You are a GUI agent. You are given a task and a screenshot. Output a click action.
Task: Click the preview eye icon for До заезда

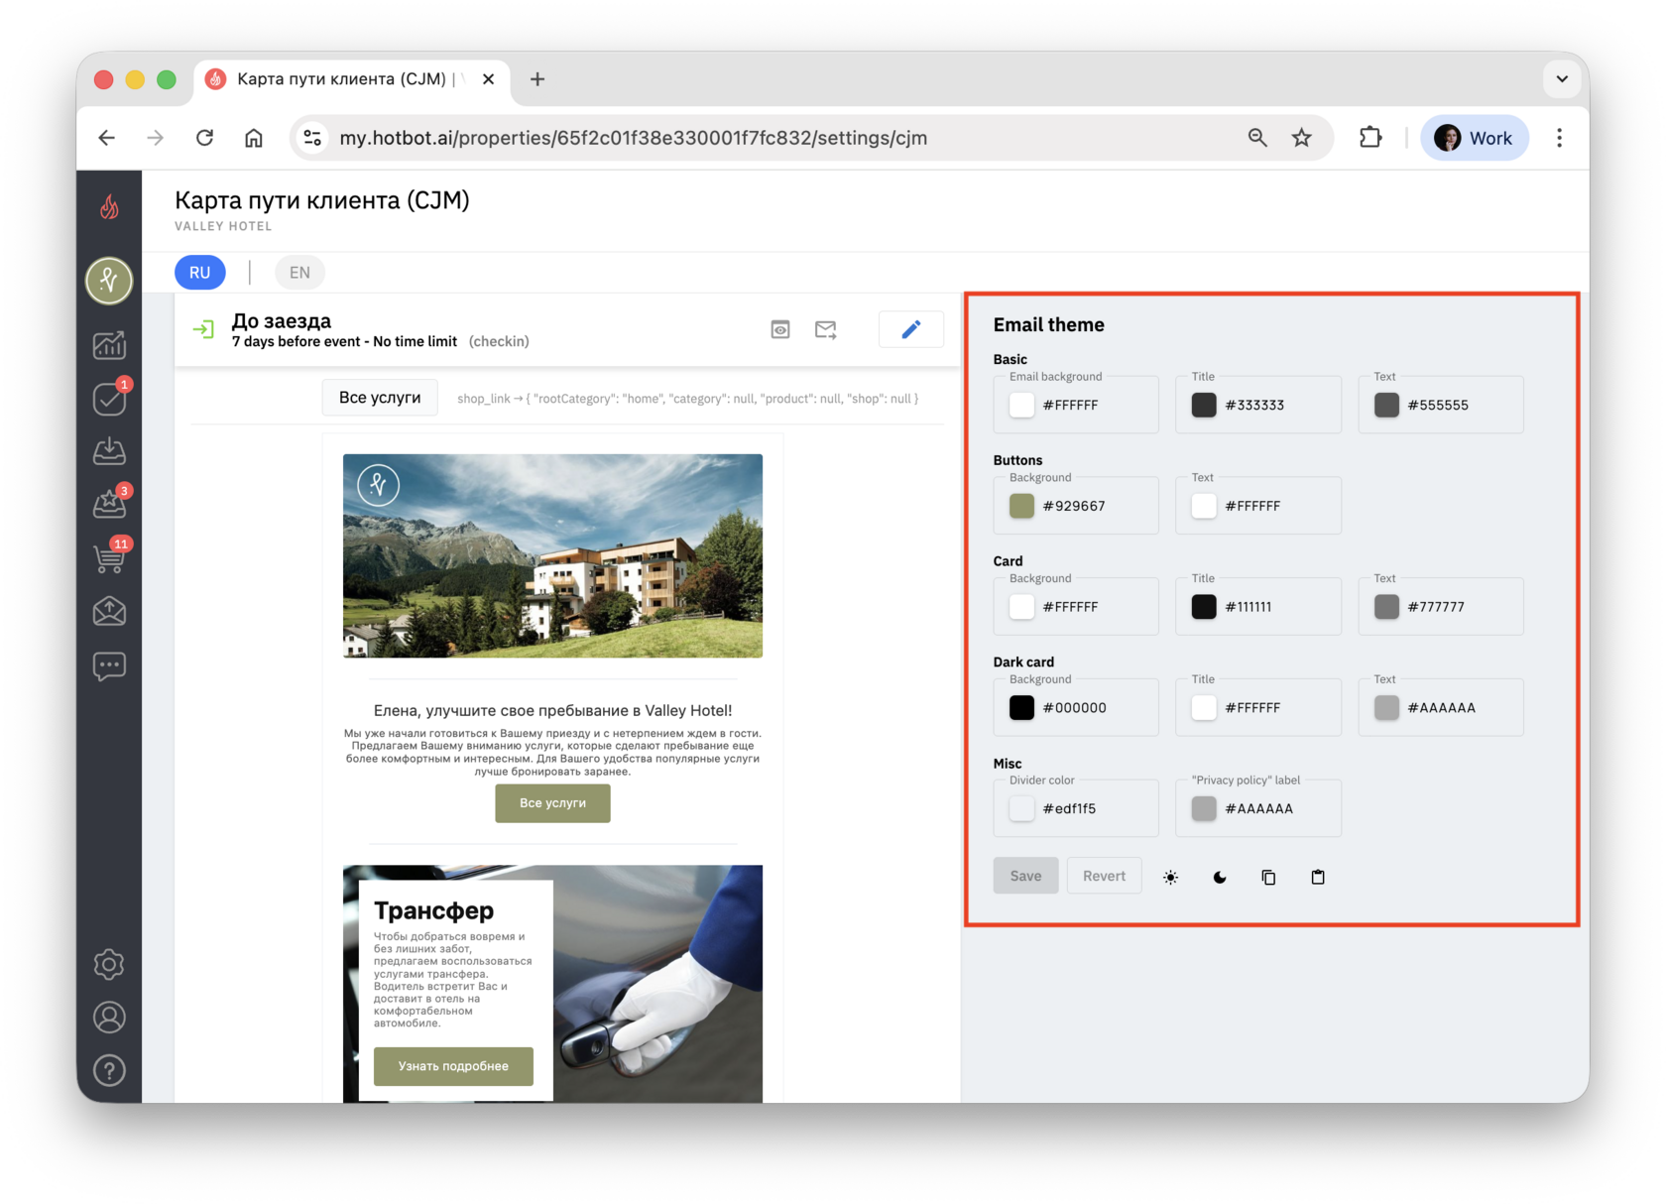click(780, 329)
